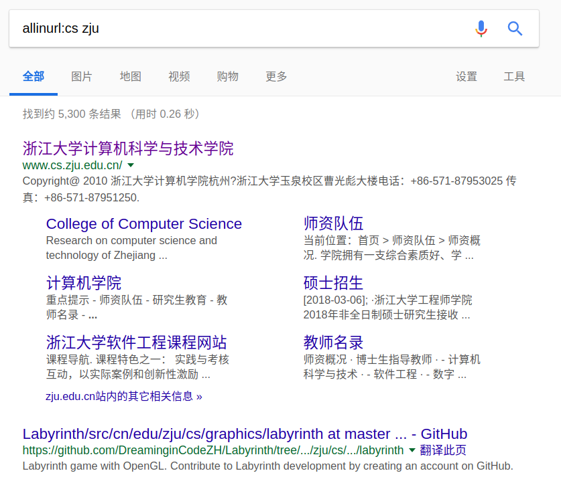561x477 pixels.
Task: Expand dropdown arrow beside the GitHub URL
Action: coord(412,450)
